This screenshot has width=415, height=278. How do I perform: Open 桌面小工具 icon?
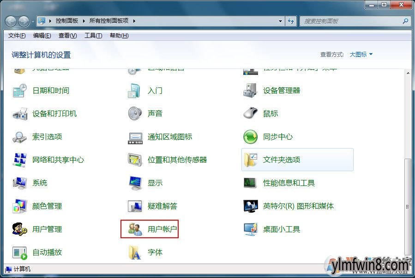250,229
